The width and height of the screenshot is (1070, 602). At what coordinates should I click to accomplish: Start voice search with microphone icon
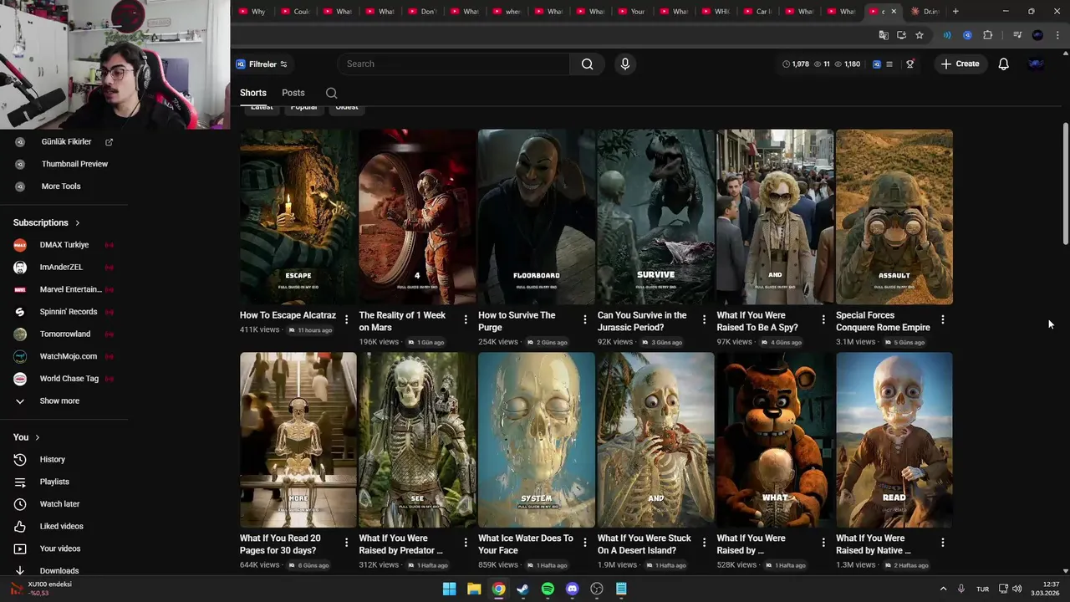624,64
